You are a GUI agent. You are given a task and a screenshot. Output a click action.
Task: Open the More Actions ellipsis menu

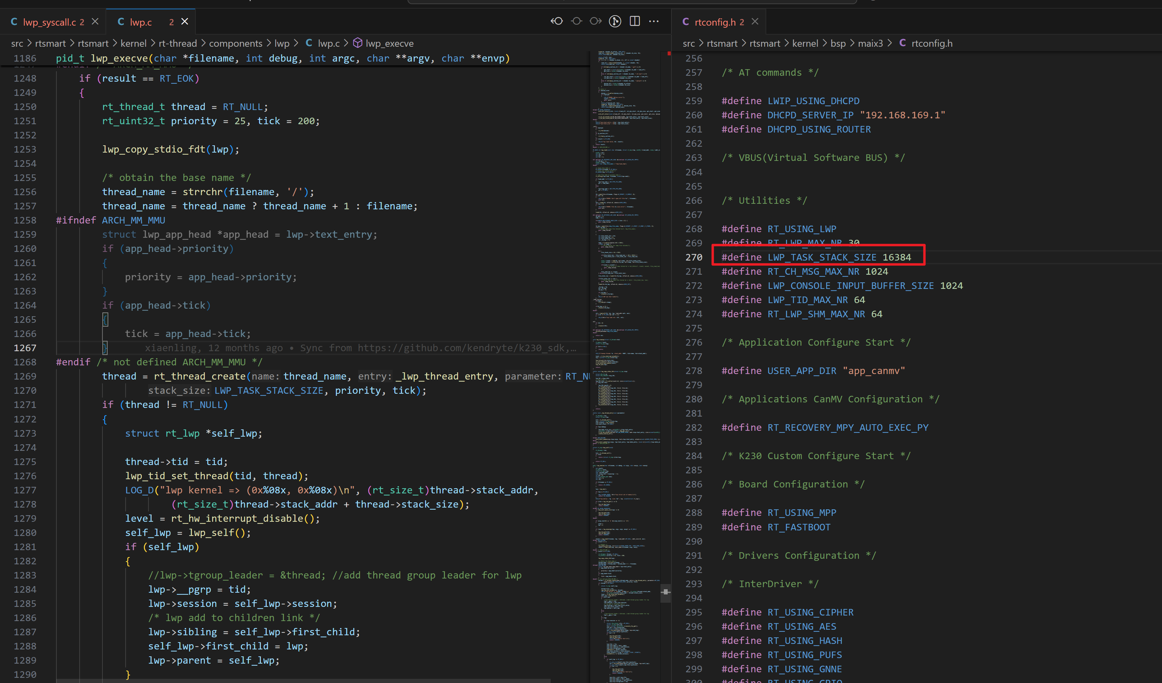[x=654, y=21]
